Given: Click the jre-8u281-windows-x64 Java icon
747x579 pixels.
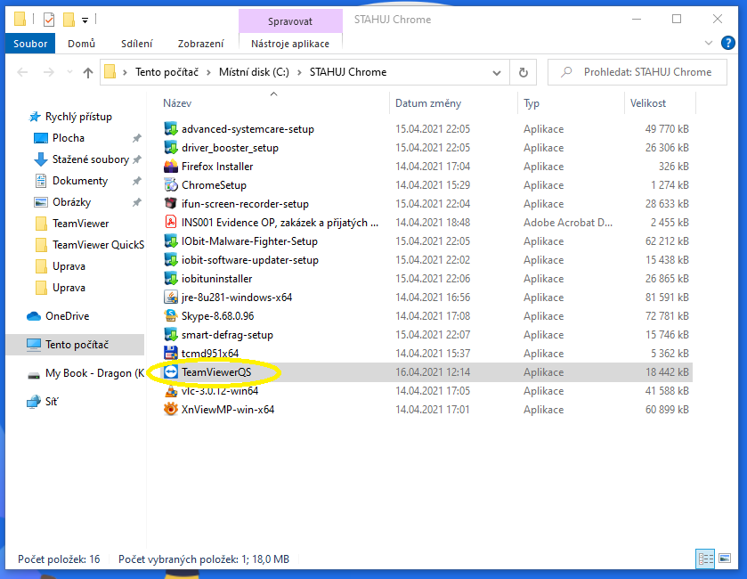Looking at the screenshot, I should click(171, 298).
